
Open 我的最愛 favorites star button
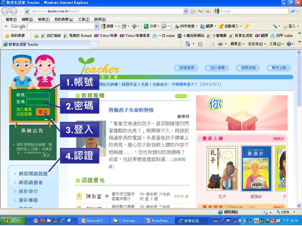click(15, 36)
